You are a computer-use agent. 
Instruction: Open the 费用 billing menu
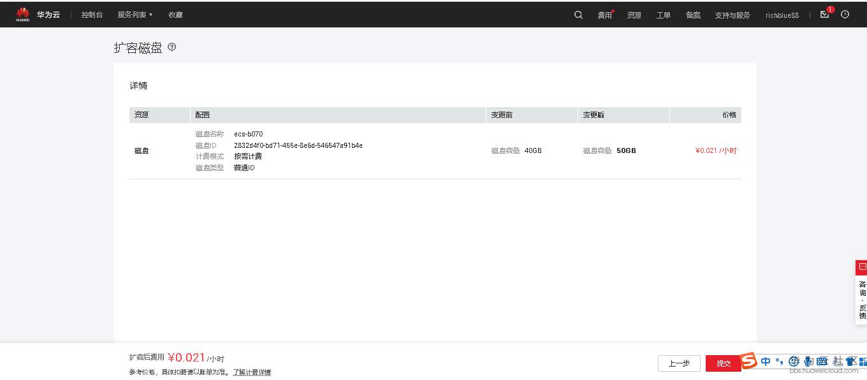(604, 15)
